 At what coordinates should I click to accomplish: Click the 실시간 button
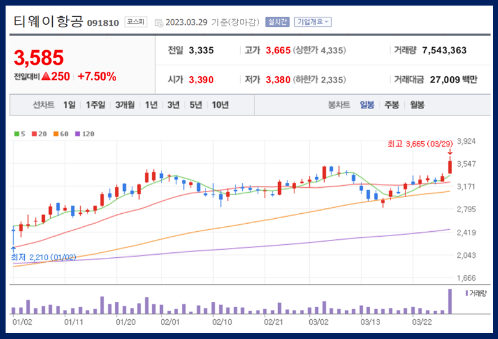[x=278, y=22]
